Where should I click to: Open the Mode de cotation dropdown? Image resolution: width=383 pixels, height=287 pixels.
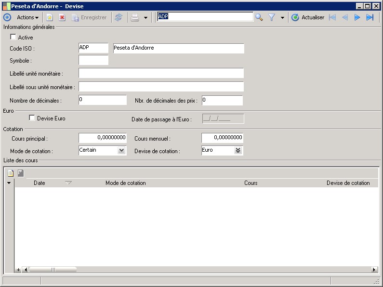point(121,150)
